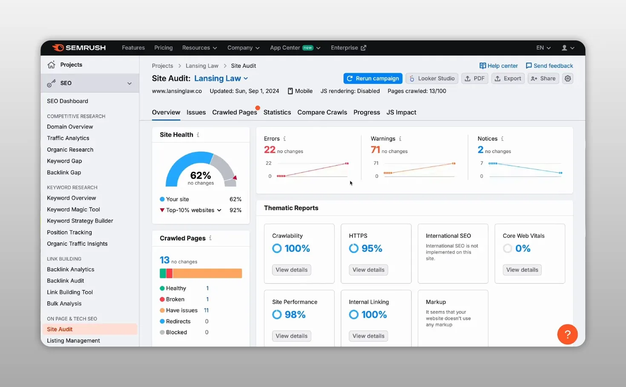626x387 pixels.
Task: Export the report as PDF
Action: pyautogui.click(x=474, y=79)
